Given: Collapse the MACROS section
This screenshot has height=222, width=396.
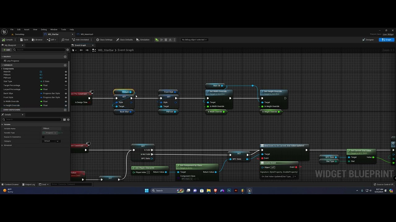Looking at the screenshot, I should tap(2, 57).
